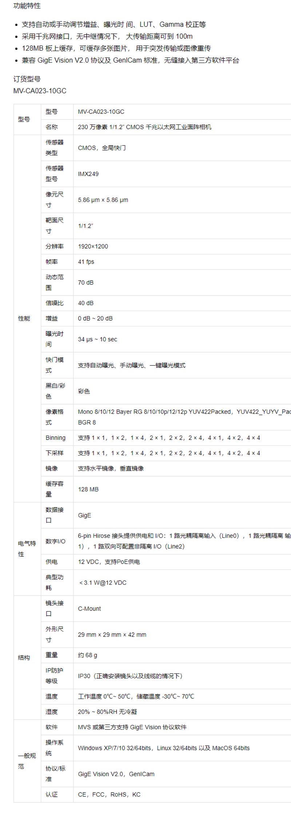Click the 结构 category cell
The image size is (291, 815).
coord(27,657)
